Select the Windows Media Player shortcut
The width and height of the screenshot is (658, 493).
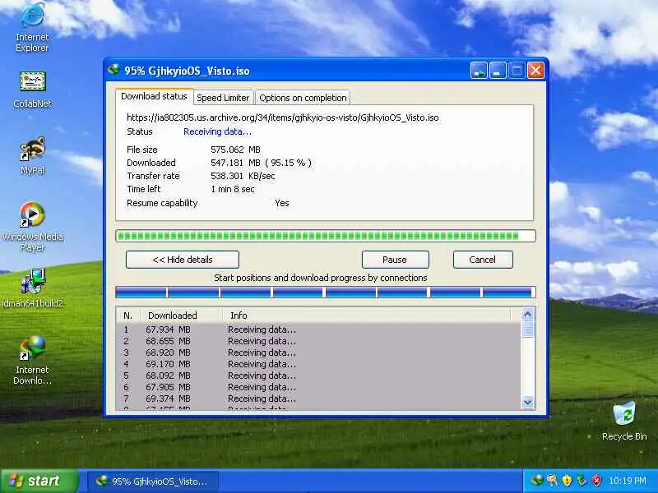tap(32, 228)
